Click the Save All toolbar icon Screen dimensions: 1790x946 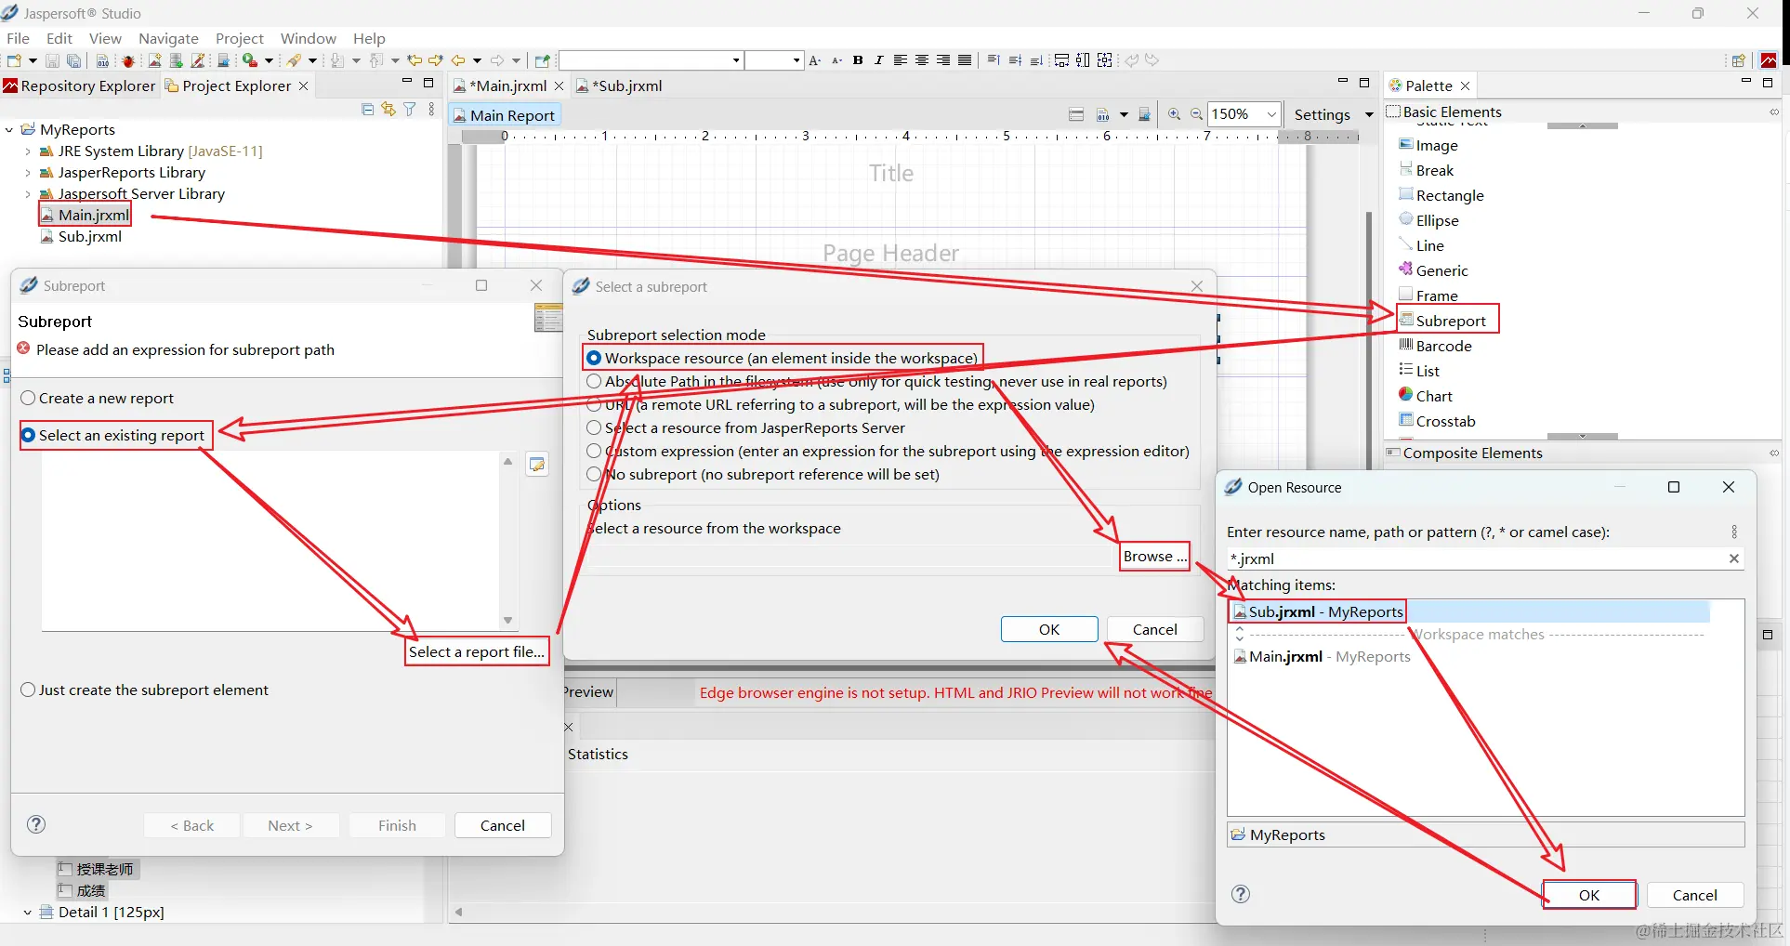pos(74,60)
